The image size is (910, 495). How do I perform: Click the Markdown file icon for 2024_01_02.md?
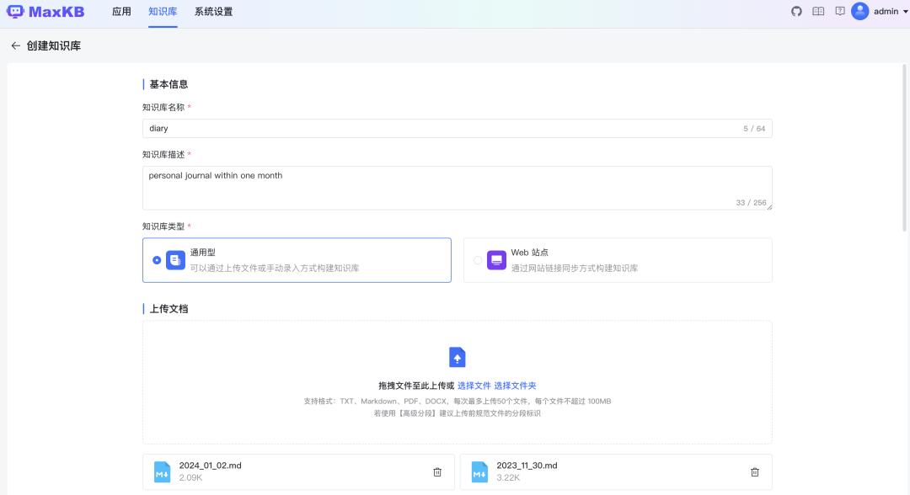tap(162, 471)
